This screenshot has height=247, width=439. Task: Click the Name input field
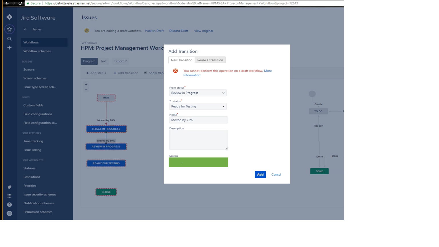[x=198, y=120]
